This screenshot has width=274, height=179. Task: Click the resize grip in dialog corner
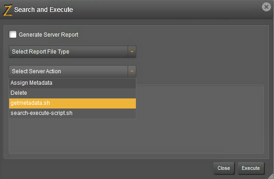click(x=271, y=176)
